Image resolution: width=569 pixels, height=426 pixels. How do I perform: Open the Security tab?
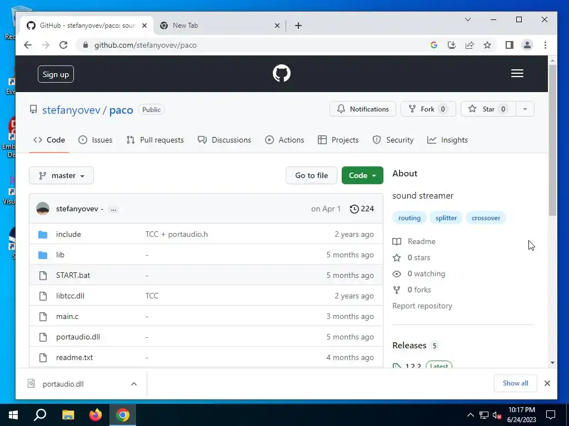pyautogui.click(x=393, y=140)
